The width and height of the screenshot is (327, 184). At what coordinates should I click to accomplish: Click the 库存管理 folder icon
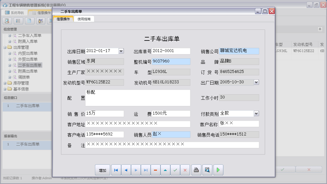coord(10,83)
